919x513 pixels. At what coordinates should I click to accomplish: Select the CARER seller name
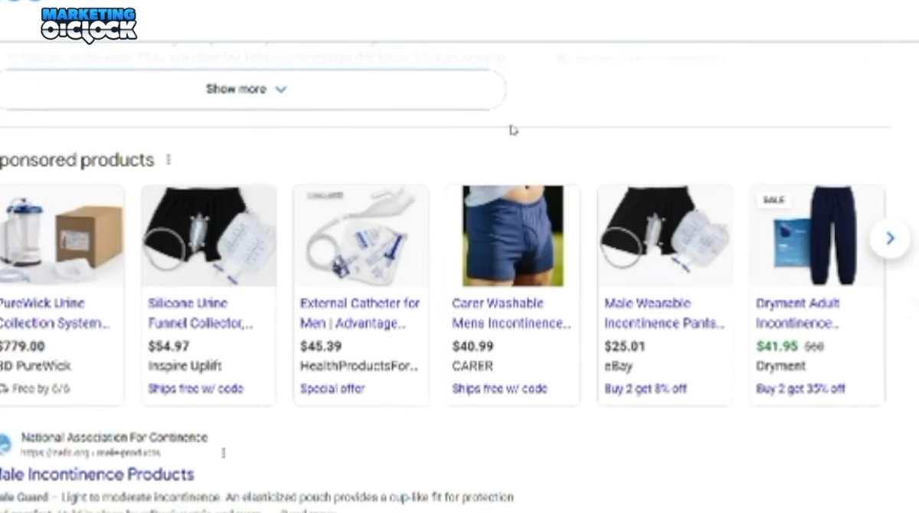472,366
